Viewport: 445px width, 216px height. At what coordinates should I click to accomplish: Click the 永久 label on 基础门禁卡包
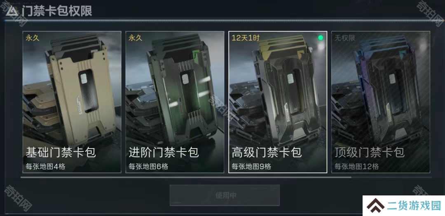33,38
